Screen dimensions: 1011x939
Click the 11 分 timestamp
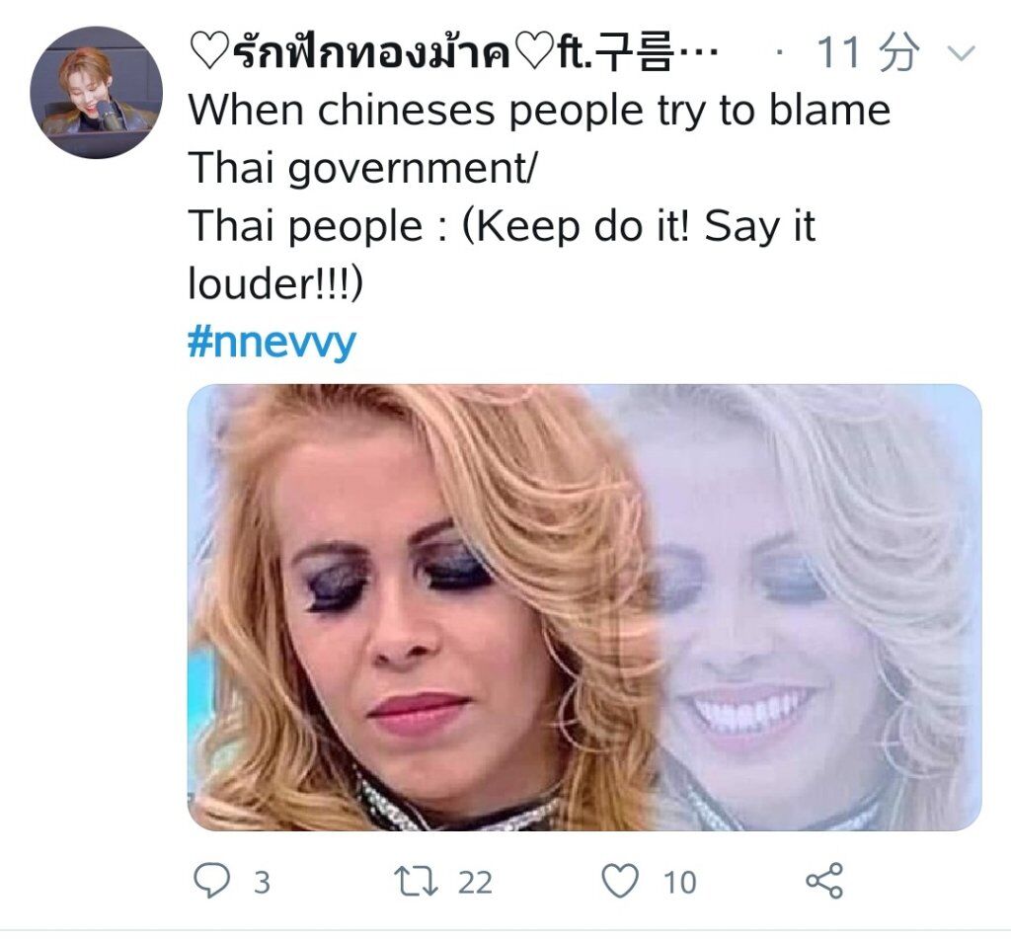[x=869, y=52]
